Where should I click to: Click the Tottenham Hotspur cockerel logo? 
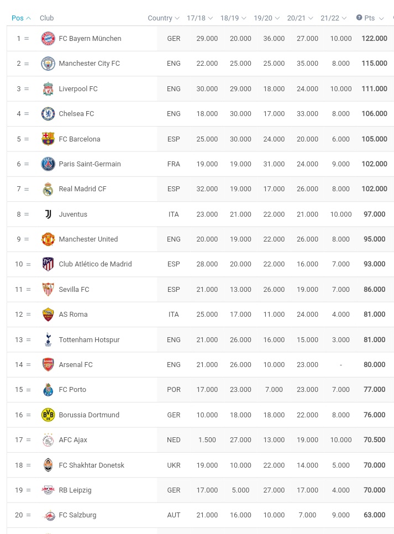[x=48, y=339]
